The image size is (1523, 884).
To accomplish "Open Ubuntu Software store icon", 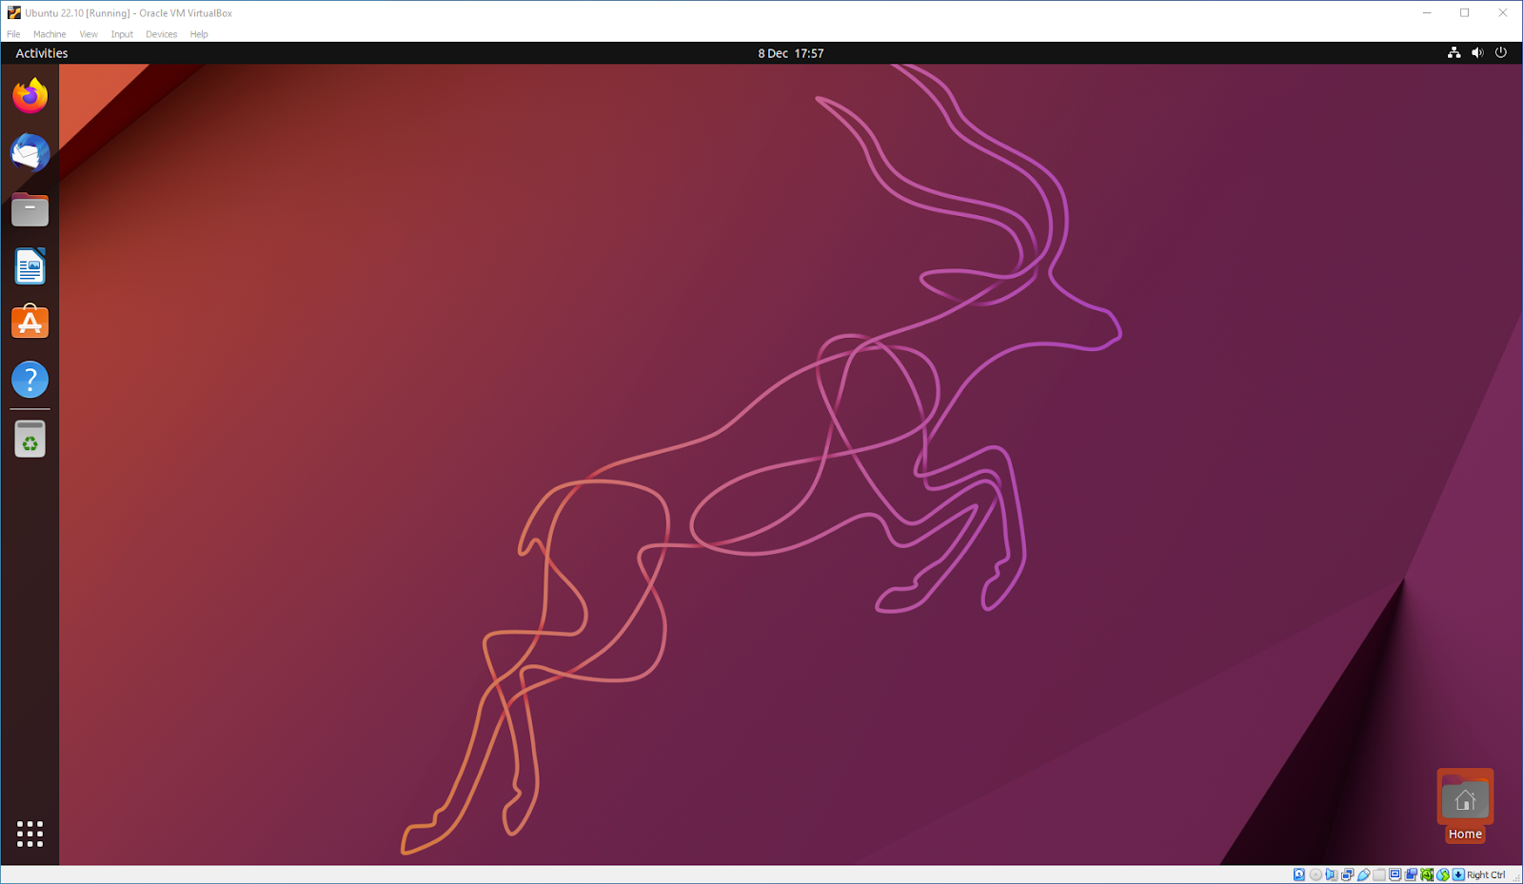I will 30,324.
